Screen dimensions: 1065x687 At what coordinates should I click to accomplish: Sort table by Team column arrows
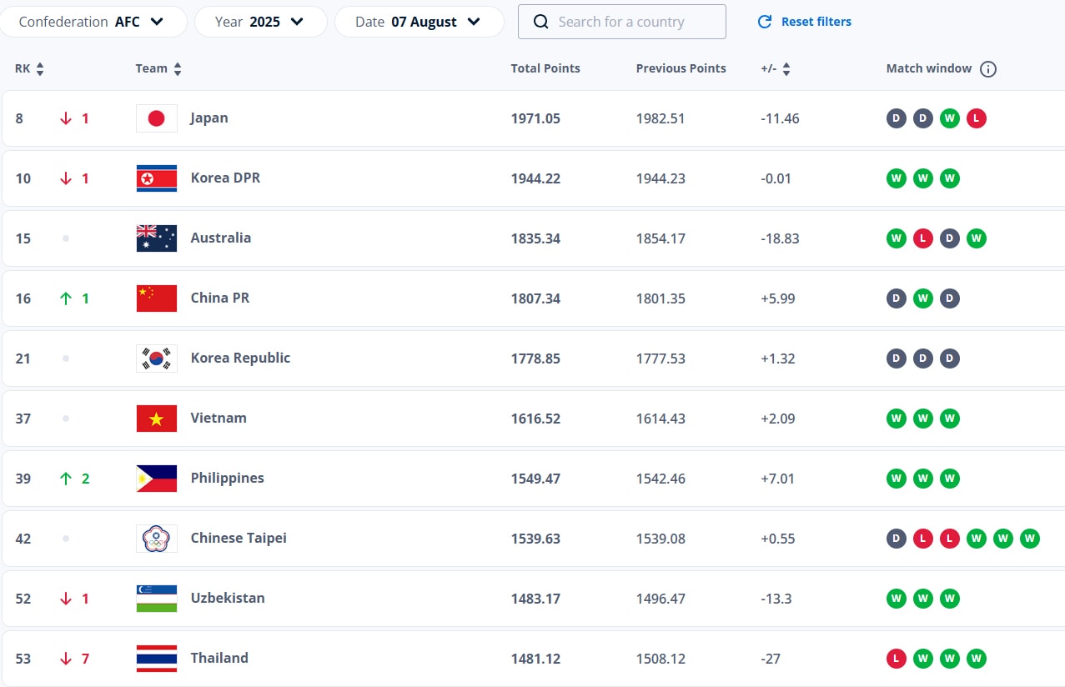pyautogui.click(x=178, y=69)
